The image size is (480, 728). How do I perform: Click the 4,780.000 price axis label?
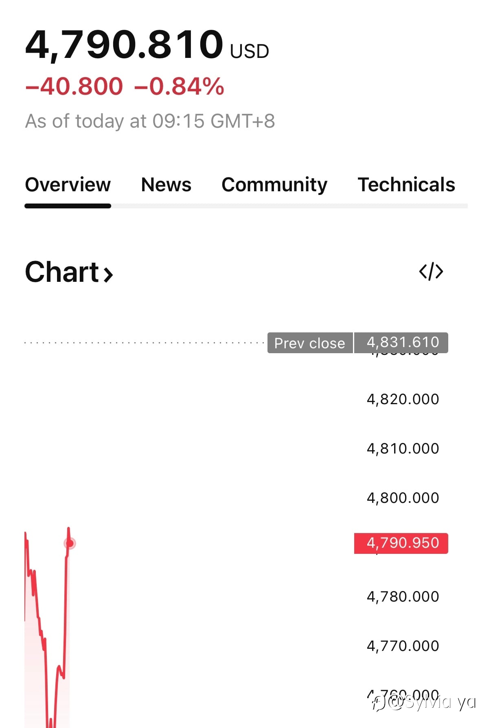tap(403, 597)
